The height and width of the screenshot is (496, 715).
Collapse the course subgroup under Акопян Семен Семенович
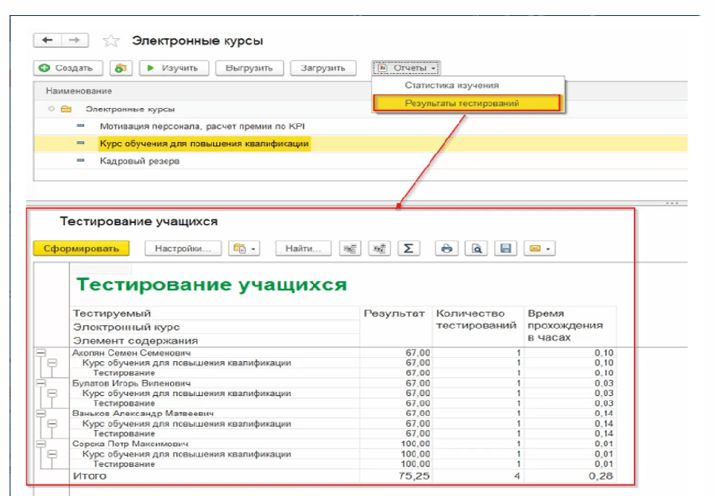click(x=52, y=363)
